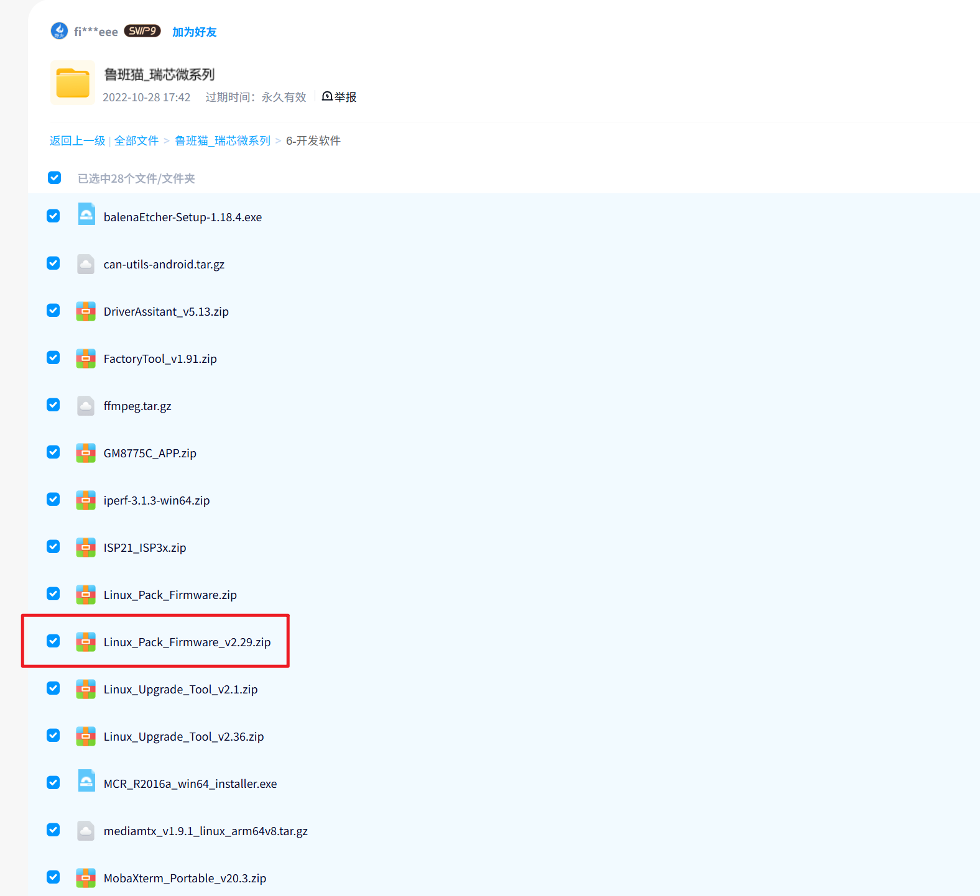This screenshot has width=980, height=896.
Task: Click 加为好友 to add friend
Action: click(195, 32)
